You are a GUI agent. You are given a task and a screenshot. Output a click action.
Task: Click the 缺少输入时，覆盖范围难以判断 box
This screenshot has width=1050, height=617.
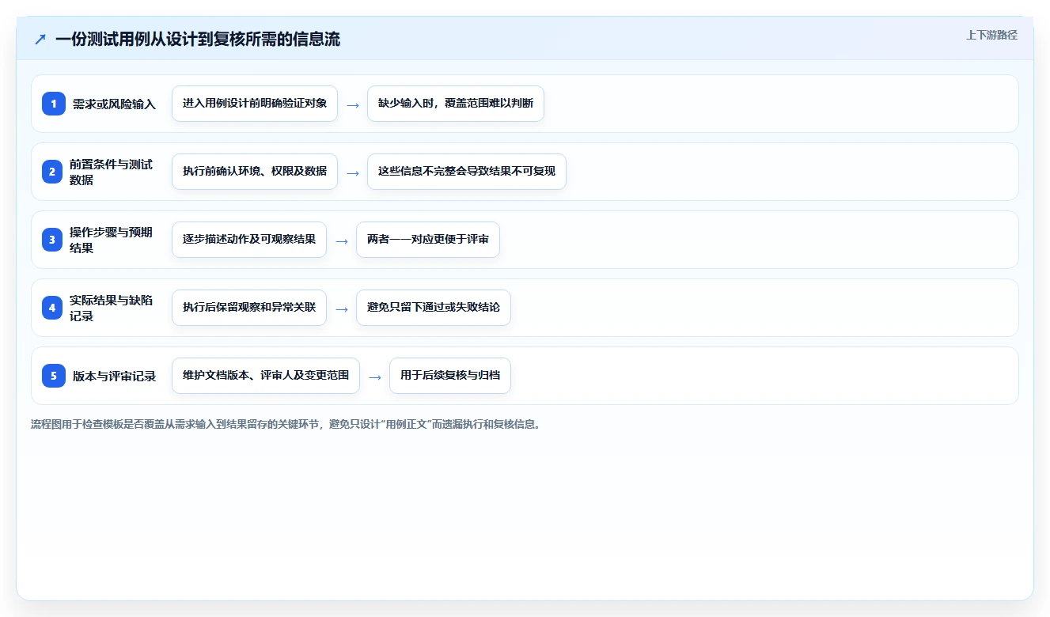(456, 104)
